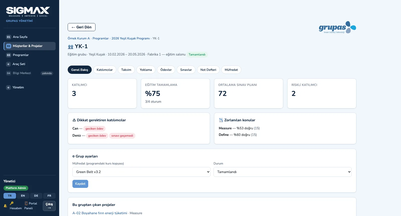Open the Not Defteri tab
Screen dimensions: 401x216
(x=208, y=70)
